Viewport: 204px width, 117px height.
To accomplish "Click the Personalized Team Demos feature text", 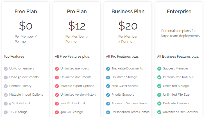I will (130, 112).
